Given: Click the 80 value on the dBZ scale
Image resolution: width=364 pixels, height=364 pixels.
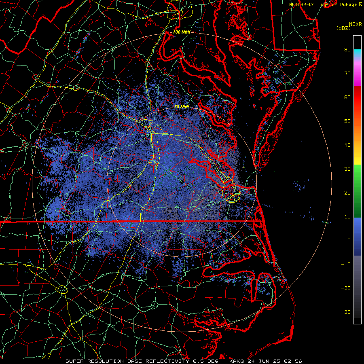Looking at the screenshot, I should (347, 50).
